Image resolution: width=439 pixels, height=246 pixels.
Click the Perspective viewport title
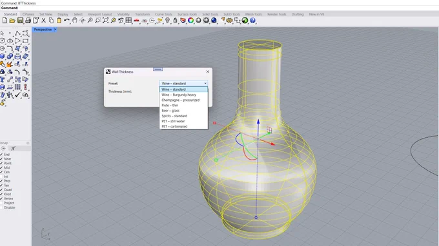[43, 30]
